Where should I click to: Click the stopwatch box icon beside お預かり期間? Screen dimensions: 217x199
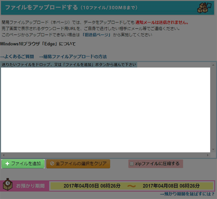(8, 184)
